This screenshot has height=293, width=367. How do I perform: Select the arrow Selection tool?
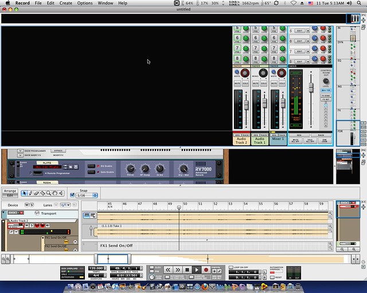tap(24, 193)
